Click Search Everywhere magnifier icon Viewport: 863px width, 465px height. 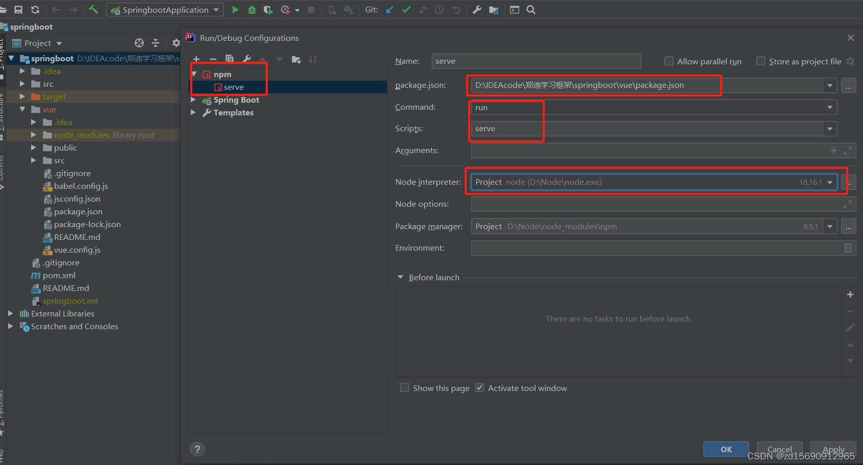531,10
